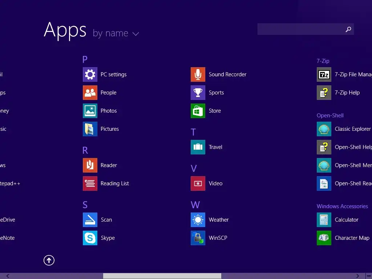This screenshot has width=372, height=279.
Task: Click the 'PC settings' label
Action: click(x=114, y=74)
